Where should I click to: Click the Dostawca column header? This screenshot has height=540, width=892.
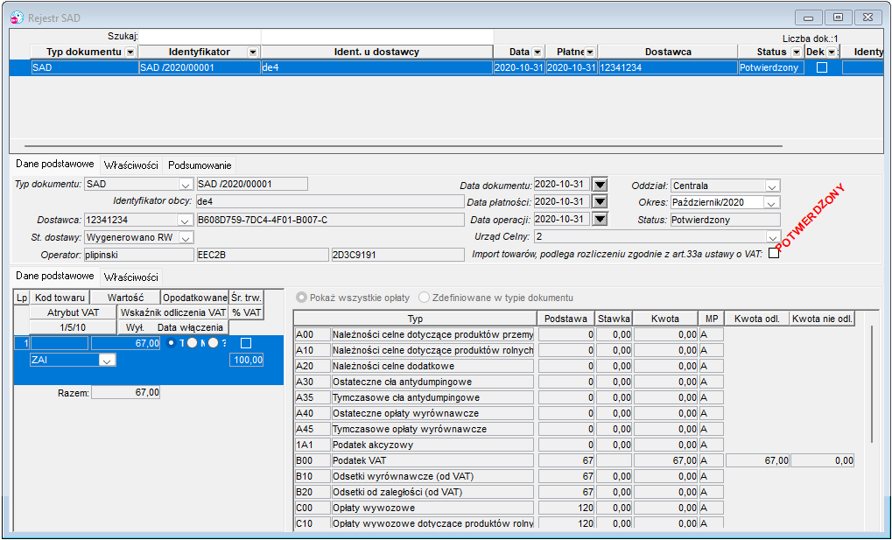(669, 52)
